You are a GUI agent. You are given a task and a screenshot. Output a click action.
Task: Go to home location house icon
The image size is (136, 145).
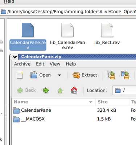74,90
